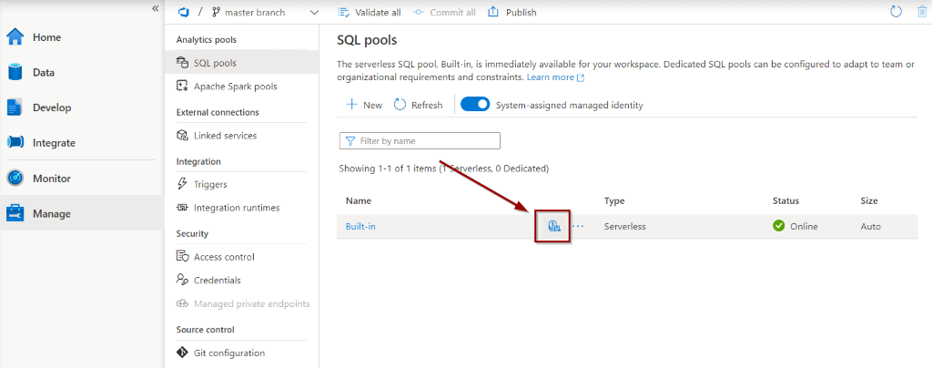Image resolution: width=932 pixels, height=368 pixels.
Task: Click the branch icon beside master branch
Action: pos(217,12)
